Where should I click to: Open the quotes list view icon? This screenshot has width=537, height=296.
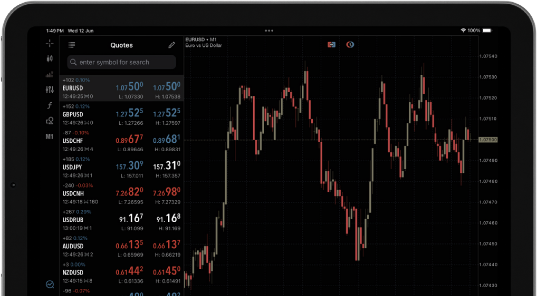[x=72, y=45]
